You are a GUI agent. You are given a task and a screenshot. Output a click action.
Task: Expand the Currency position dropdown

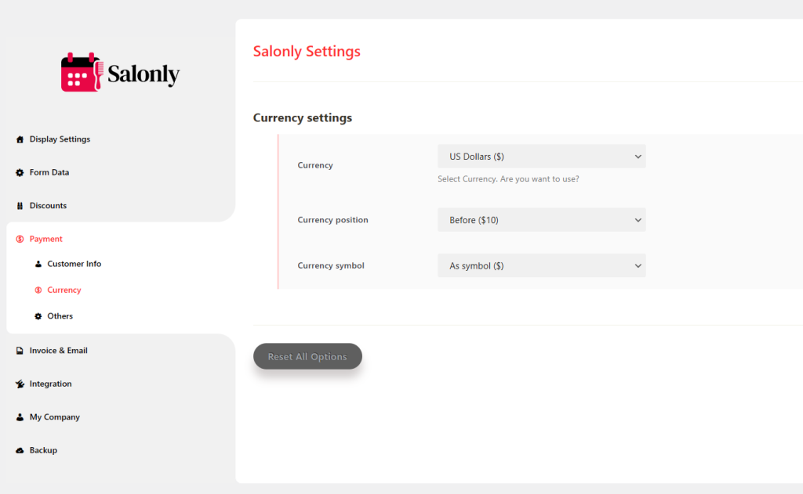click(541, 220)
